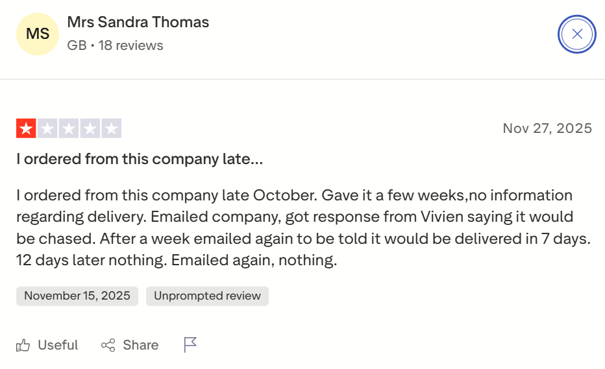
Task: Open the review title 'I ordered from this company late...'
Action: (140, 159)
